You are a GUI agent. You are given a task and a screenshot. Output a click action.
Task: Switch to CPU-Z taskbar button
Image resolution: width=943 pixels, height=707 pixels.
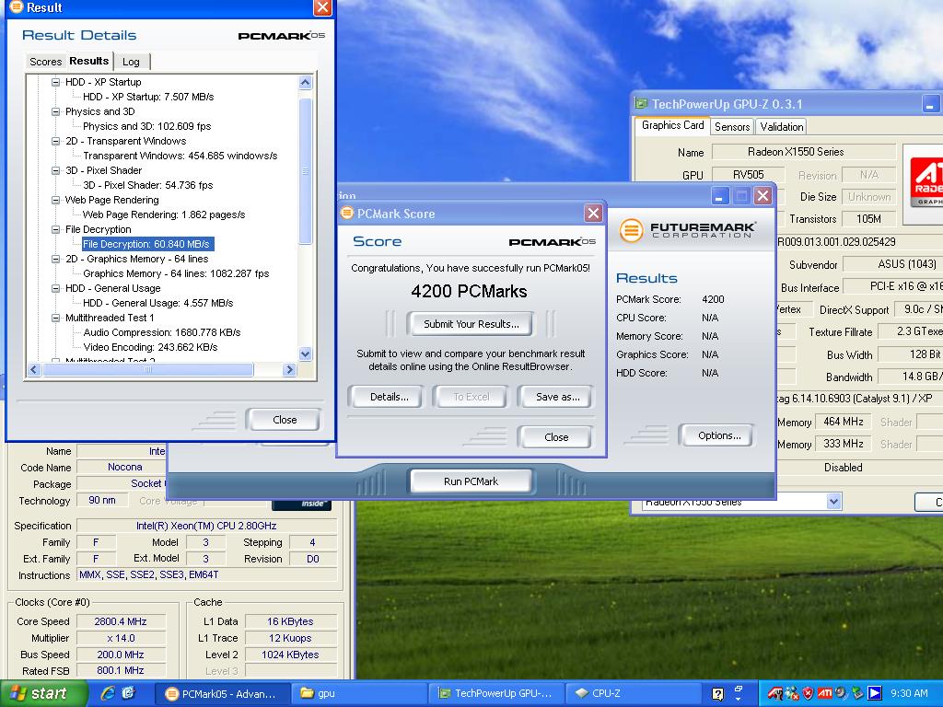point(632,694)
